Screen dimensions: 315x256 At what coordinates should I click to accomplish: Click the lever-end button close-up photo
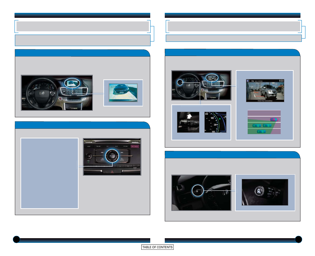[265, 192]
